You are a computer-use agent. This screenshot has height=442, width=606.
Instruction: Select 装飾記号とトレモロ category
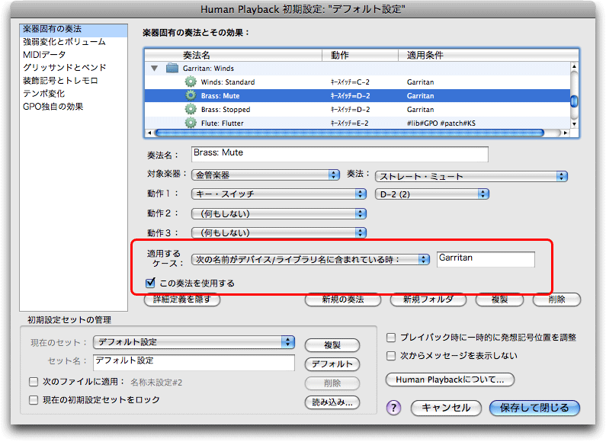click(x=73, y=80)
